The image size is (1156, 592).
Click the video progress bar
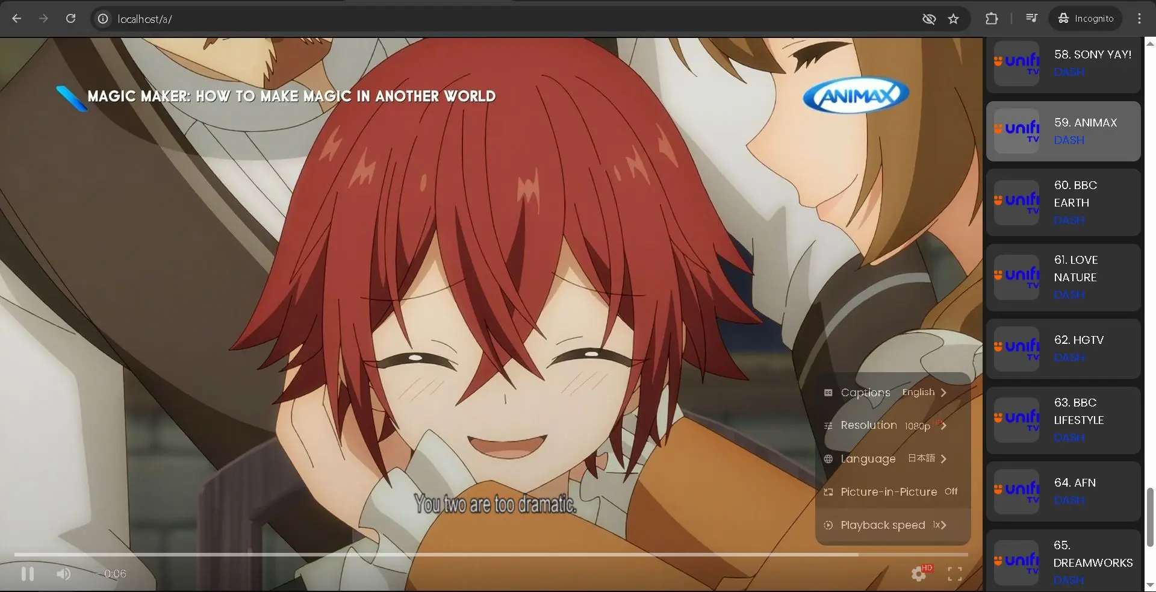coord(491,555)
